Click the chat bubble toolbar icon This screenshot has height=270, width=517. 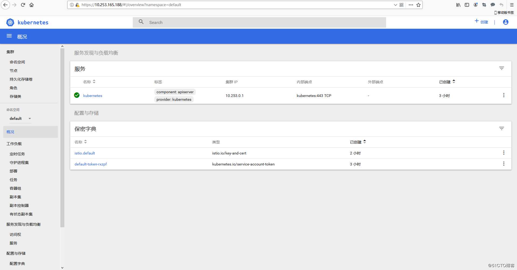click(493, 5)
